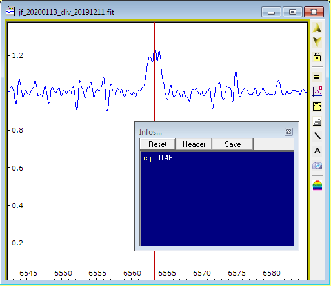This screenshot has width=331, height=286.
Task: Close the Infos panel
Action: tap(288, 131)
